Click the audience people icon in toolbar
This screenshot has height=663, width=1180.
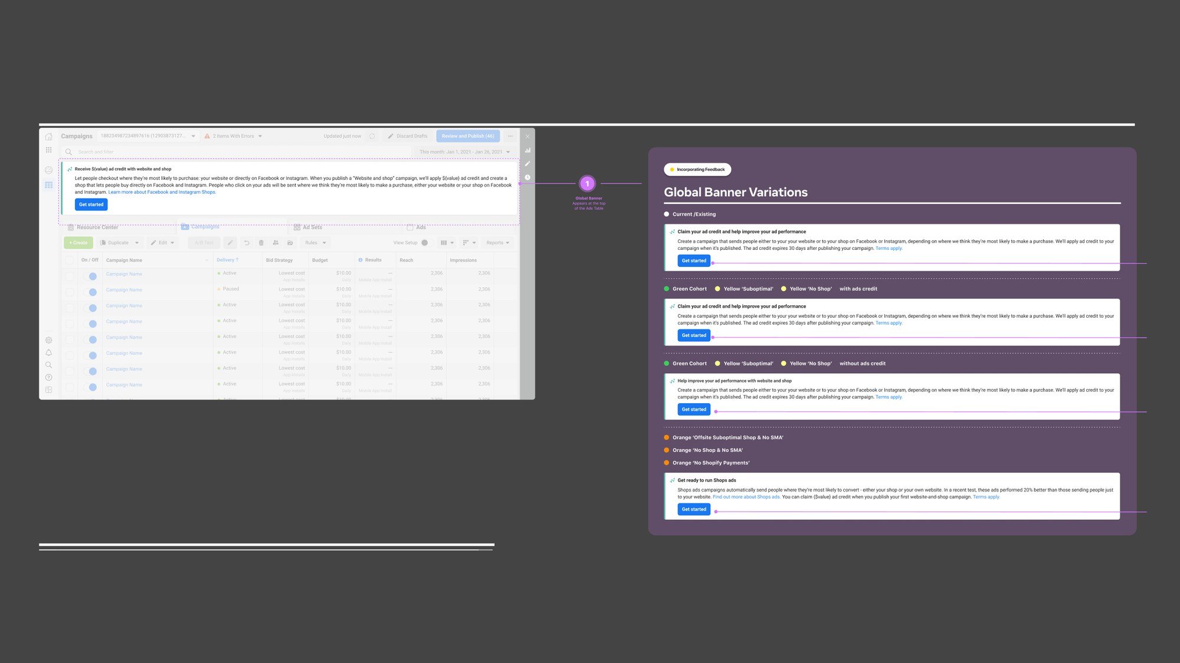pyautogui.click(x=276, y=243)
